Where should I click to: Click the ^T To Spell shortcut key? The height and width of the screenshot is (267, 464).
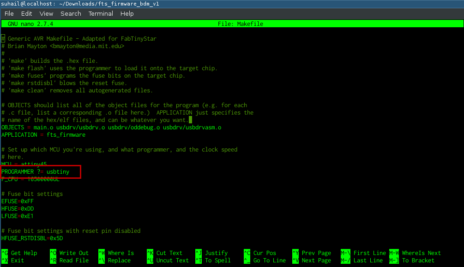point(199,261)
